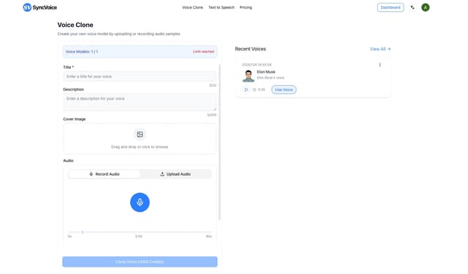The image size is (468, 274).
Task: Click the Description text area
Action: click(x=140, y=102)
